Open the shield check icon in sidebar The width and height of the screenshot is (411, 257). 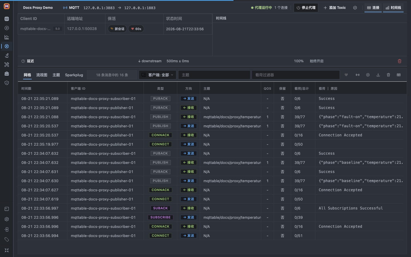(7, 83)
